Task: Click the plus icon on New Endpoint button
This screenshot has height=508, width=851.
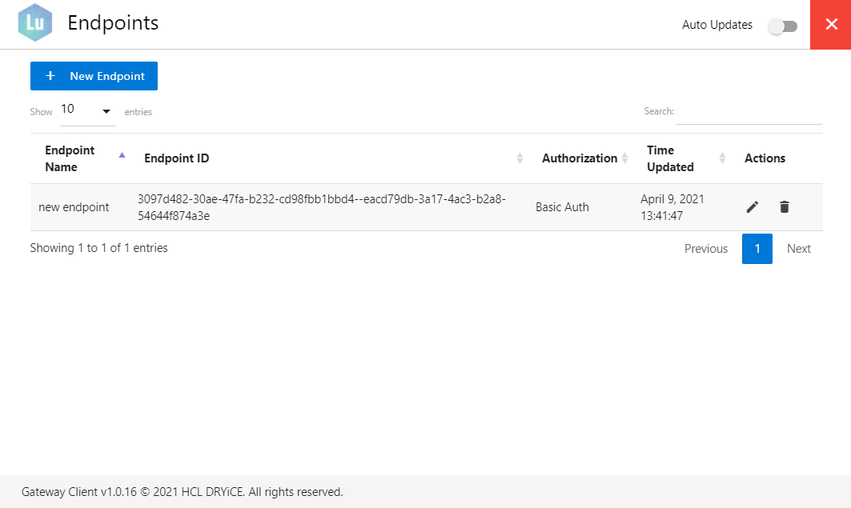Action: pos(50,75)
